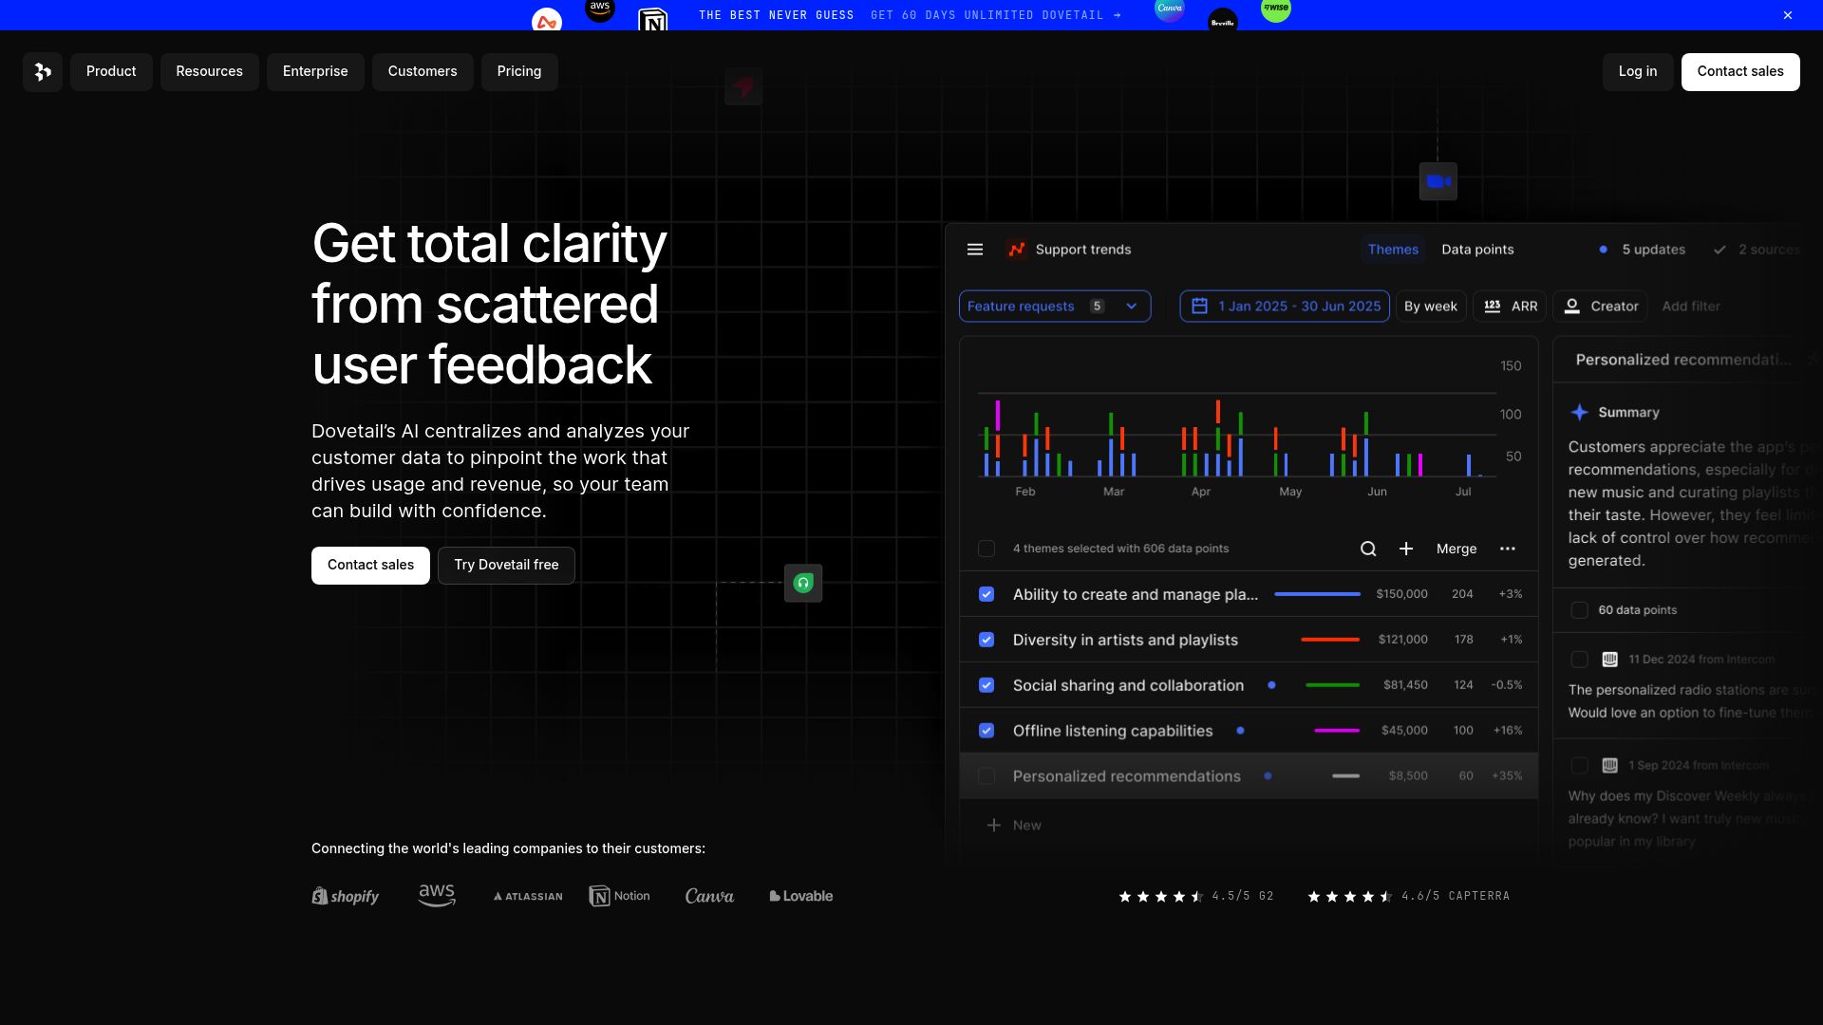The image size is (1823, 1025).
Task: Open the By week grouping selector
Action: click(1430, 307)
